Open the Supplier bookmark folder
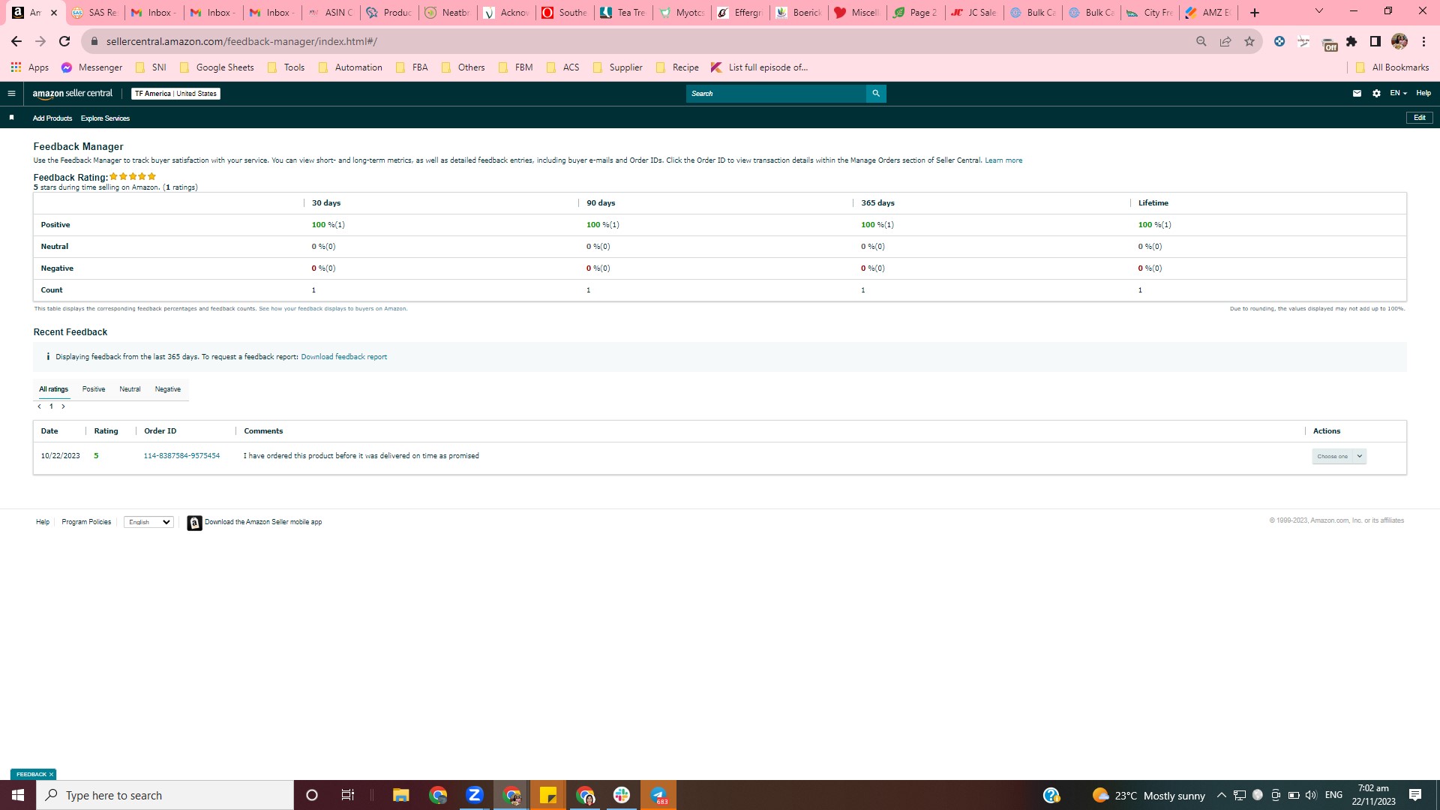 (x=617, y=67)
